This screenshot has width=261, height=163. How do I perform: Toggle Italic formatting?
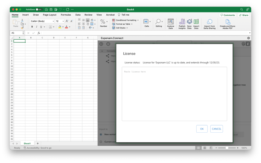point(37,27)
